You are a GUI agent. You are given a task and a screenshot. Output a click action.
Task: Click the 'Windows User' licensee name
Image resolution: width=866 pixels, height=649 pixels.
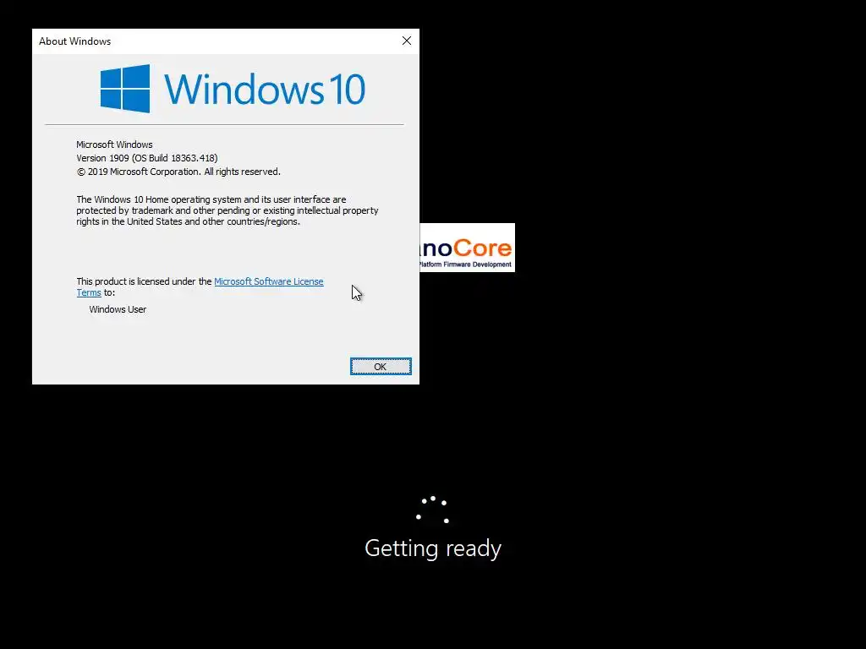click(118, 309)
